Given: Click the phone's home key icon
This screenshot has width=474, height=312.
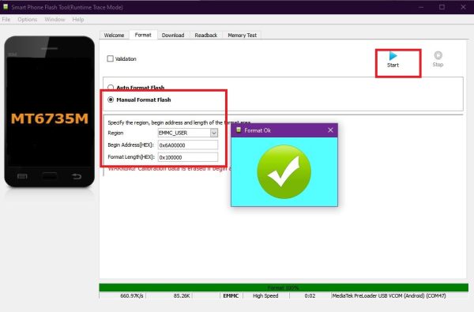Looking at the screenshot, I should click(49, 175).
